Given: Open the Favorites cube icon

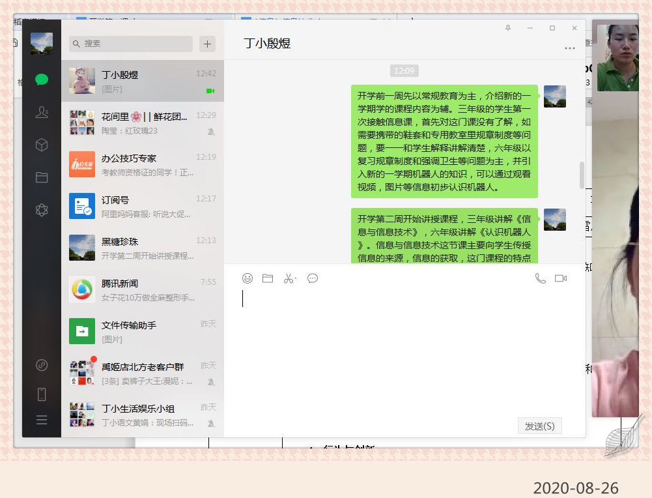Looking at the screenshot, I should [x=42, y=145].
